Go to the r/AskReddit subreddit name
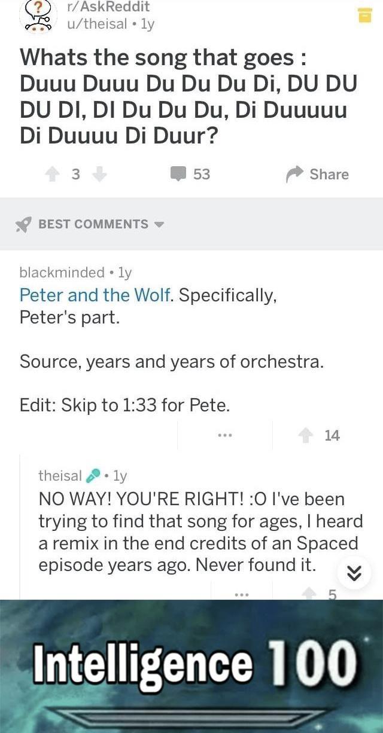The width and height of the screenshot is (383, 733). pos(108,7)
